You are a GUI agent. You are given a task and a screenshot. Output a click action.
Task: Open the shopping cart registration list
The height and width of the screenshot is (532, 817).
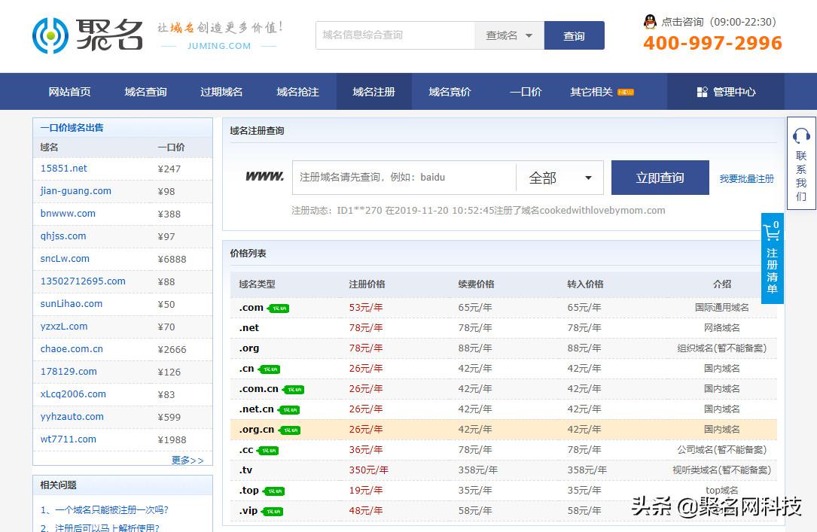[x=772, y=257]
